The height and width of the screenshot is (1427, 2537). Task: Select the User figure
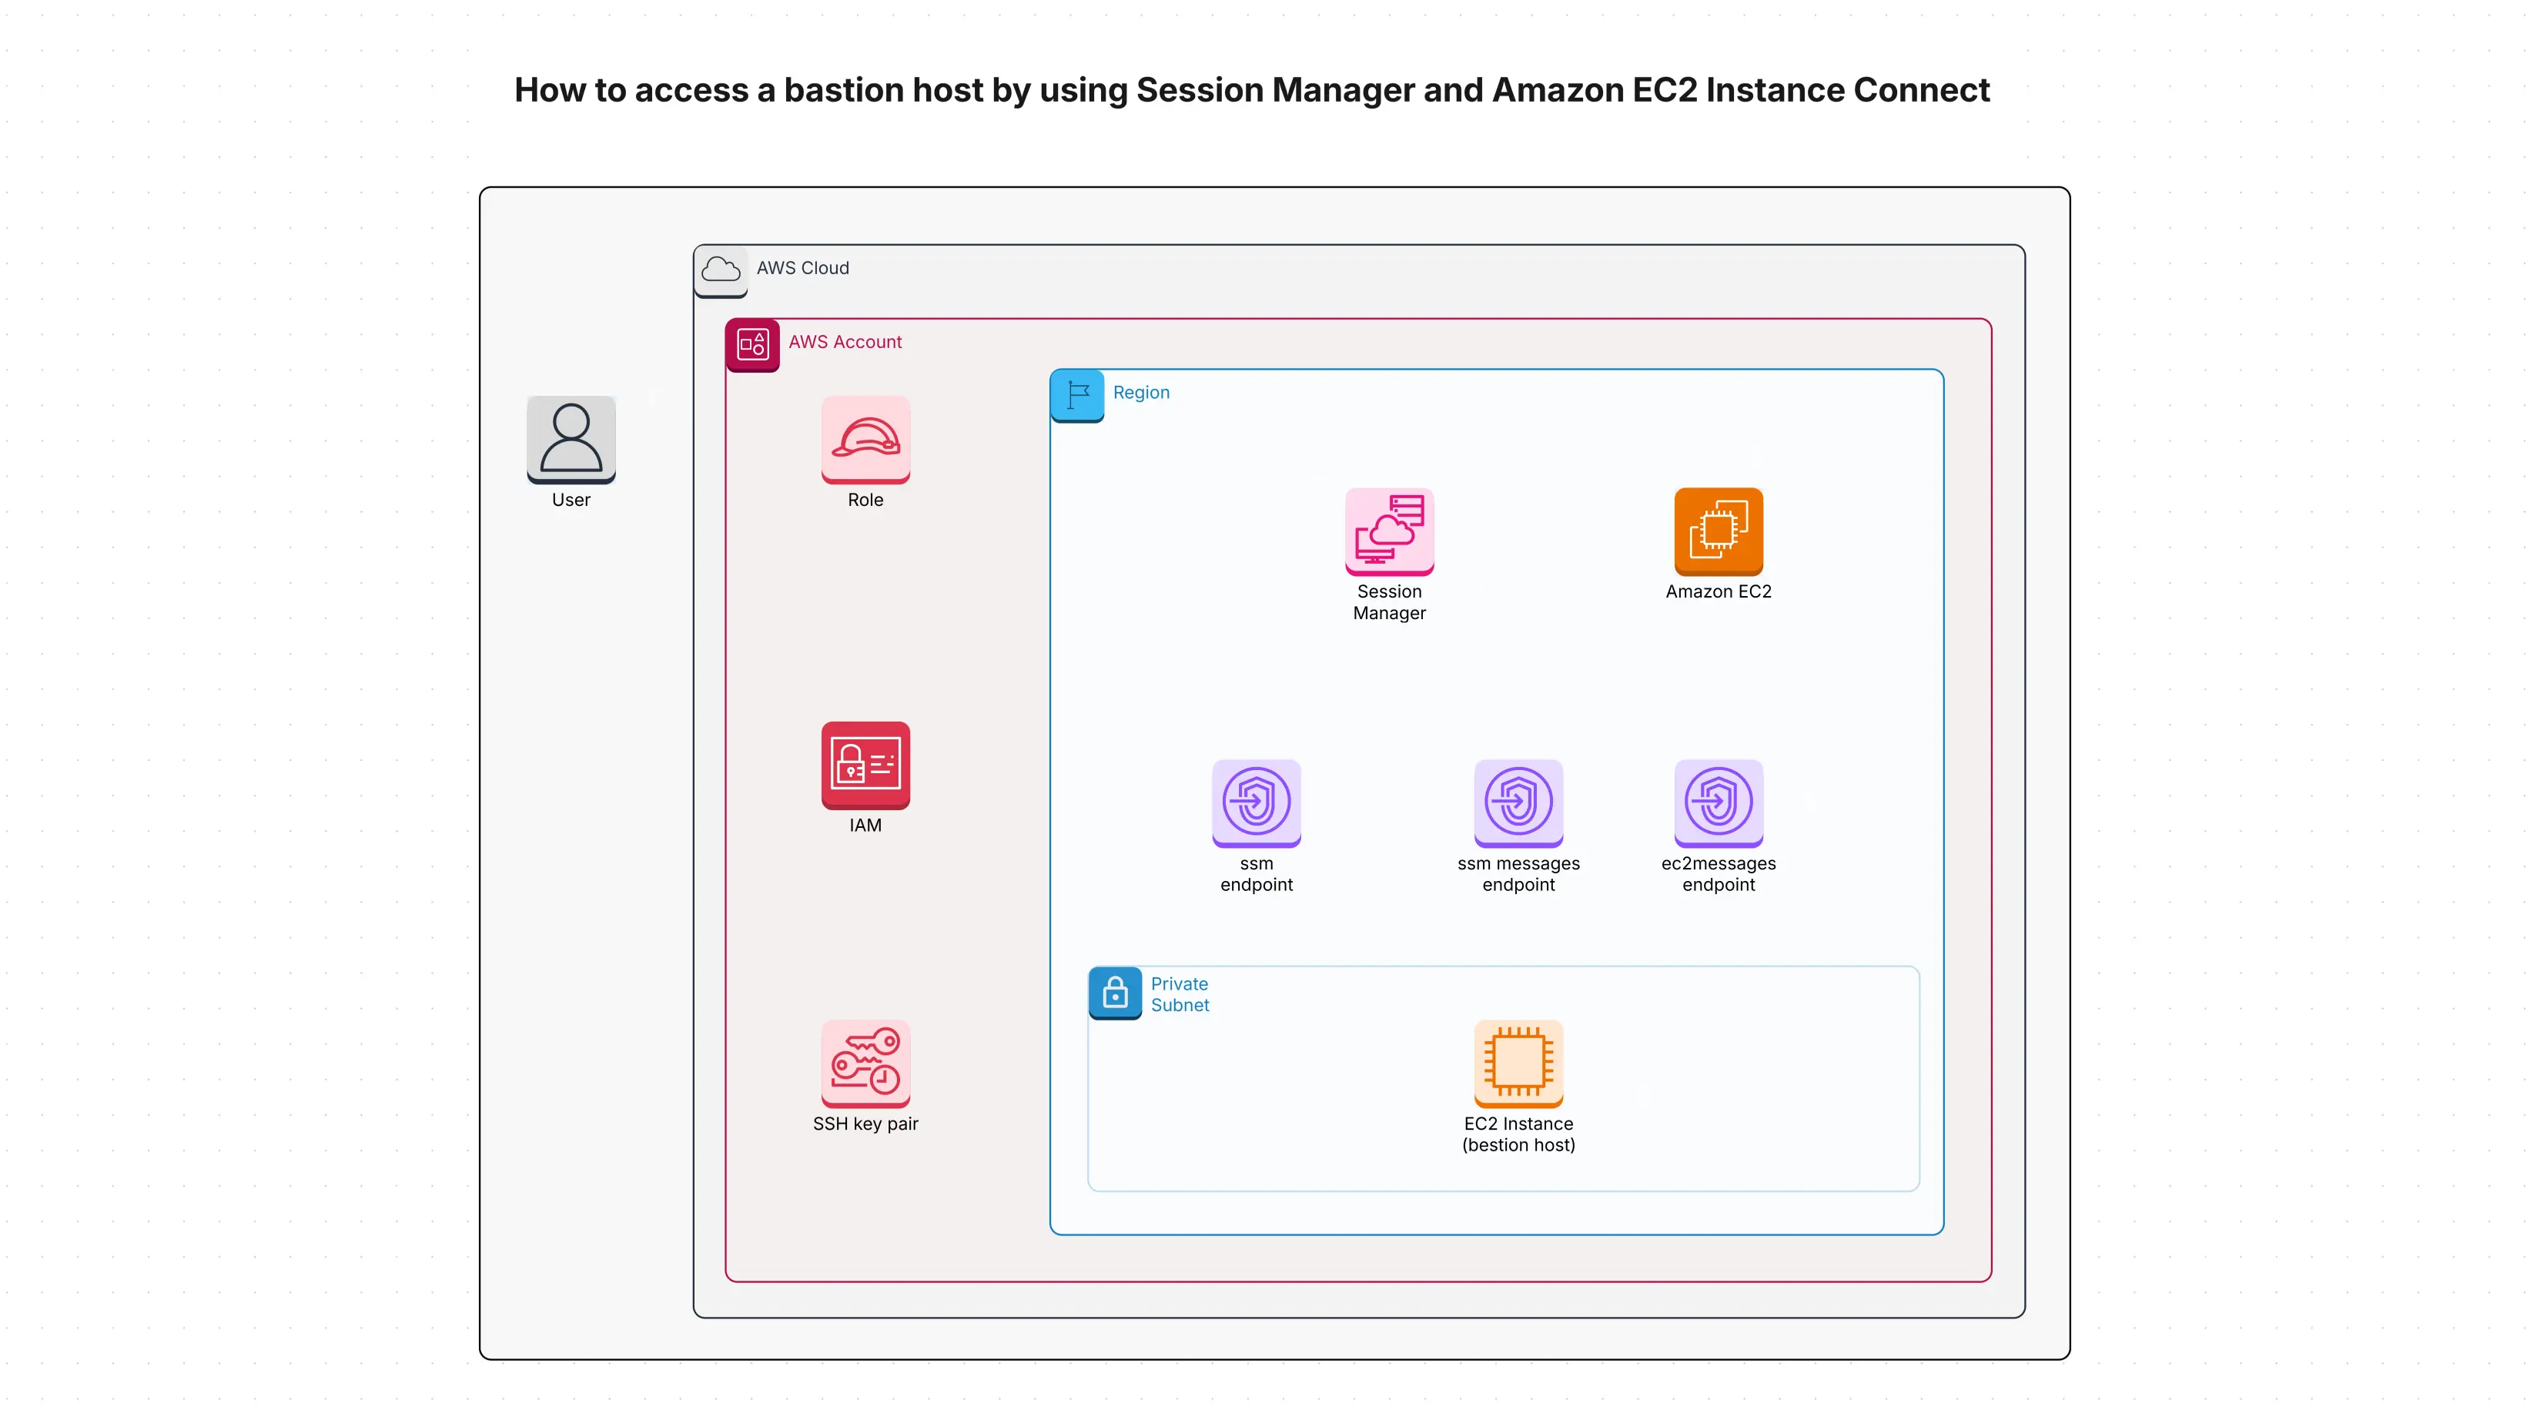571,440
